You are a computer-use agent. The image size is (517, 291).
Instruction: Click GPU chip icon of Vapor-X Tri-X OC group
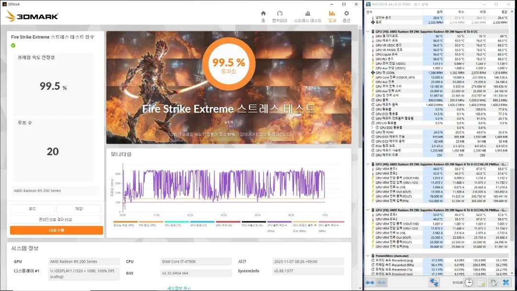(x=373, y=32)
